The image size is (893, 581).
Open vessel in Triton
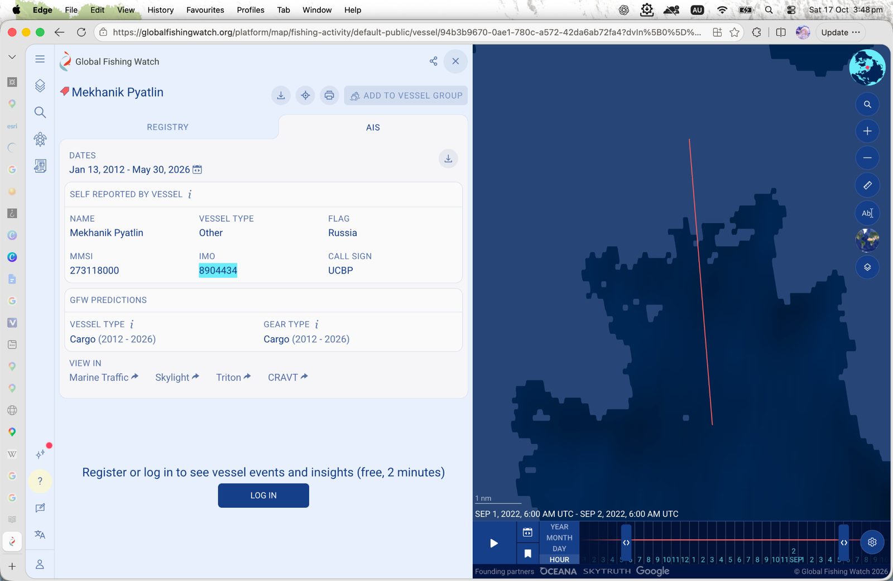point(233,377)
